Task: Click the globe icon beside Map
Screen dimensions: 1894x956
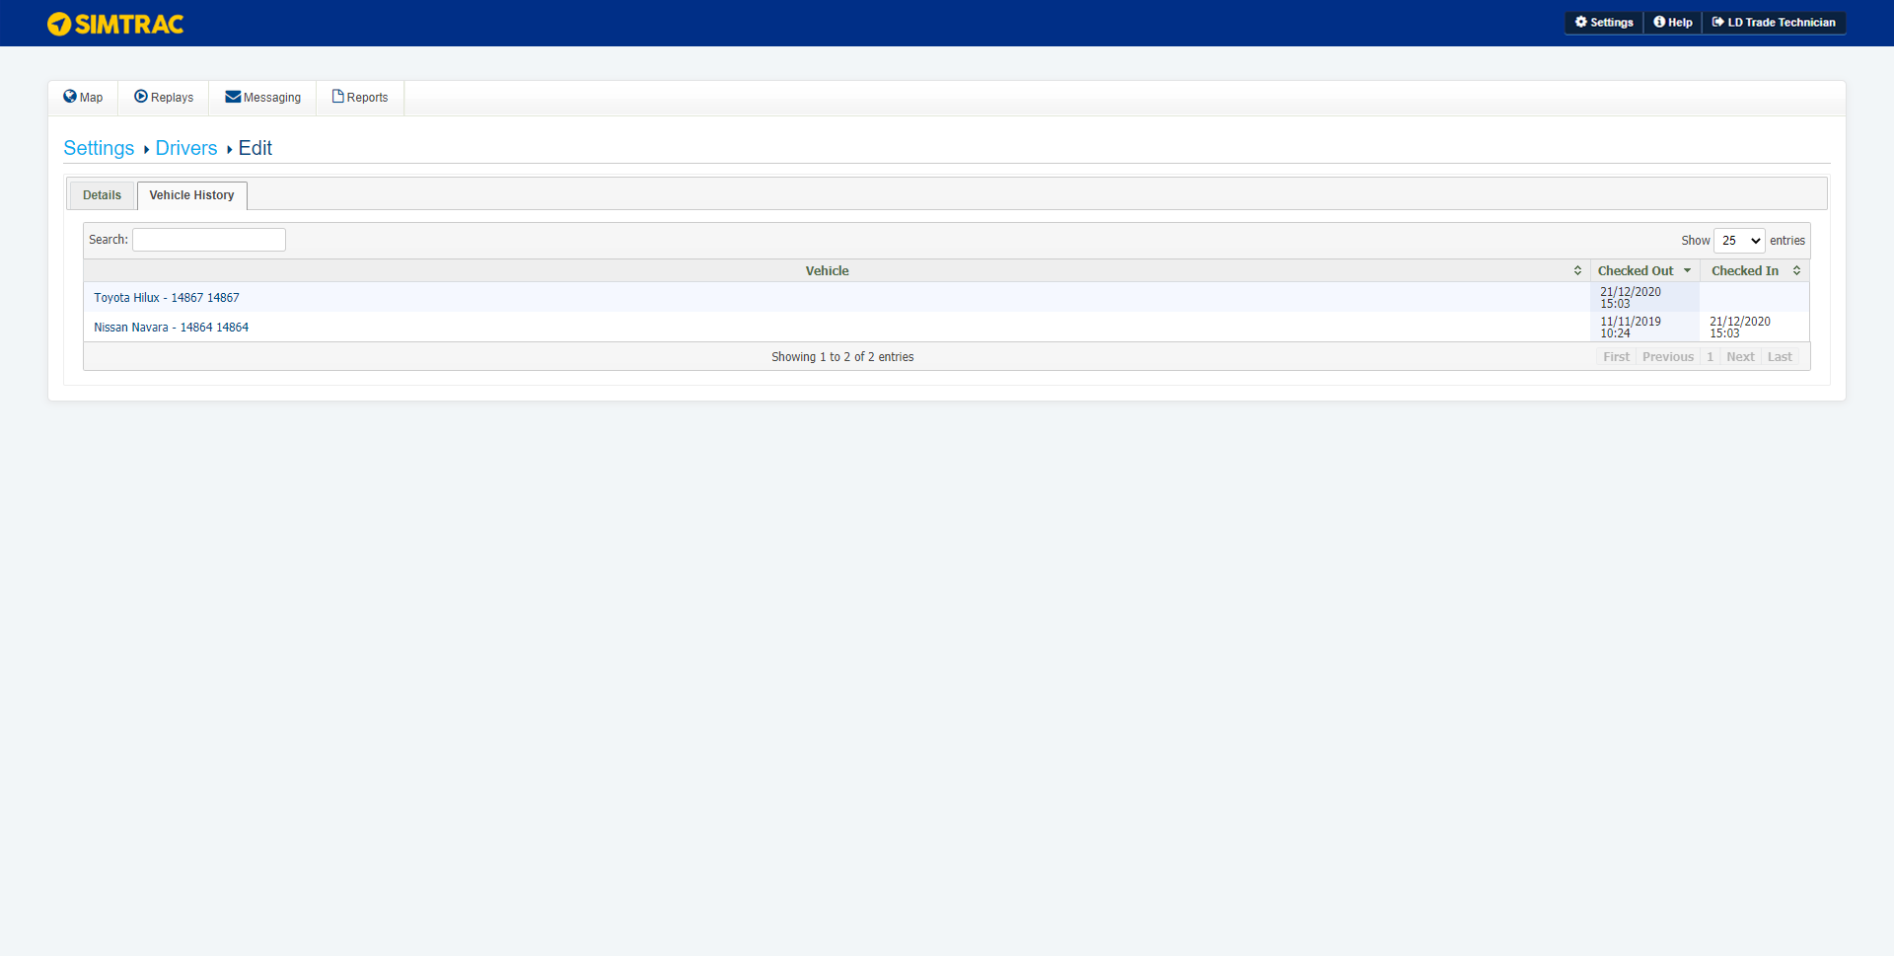Action: [x=70, y=97]
